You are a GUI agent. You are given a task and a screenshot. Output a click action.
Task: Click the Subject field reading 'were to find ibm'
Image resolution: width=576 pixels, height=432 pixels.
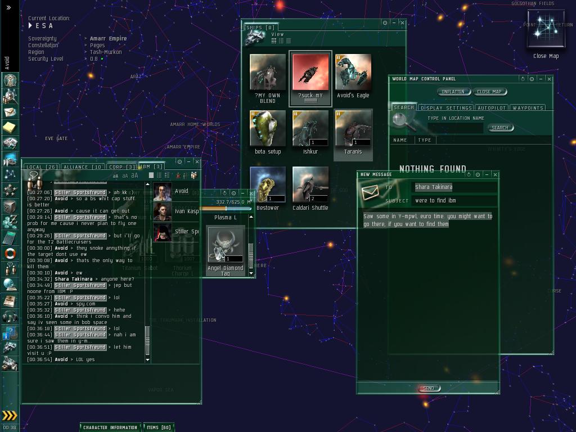pyautogui.click(x=456, y=201)
